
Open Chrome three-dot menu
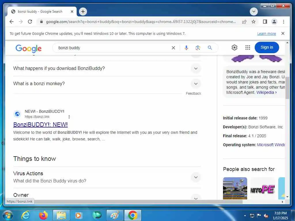pyautogui.click(x=283, y=22)
